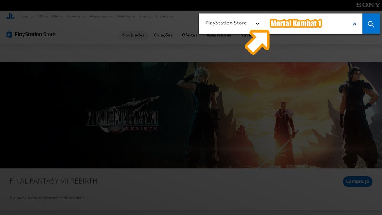Open the Assinaturas tab

pyautogui.click(x=219, y=36)
